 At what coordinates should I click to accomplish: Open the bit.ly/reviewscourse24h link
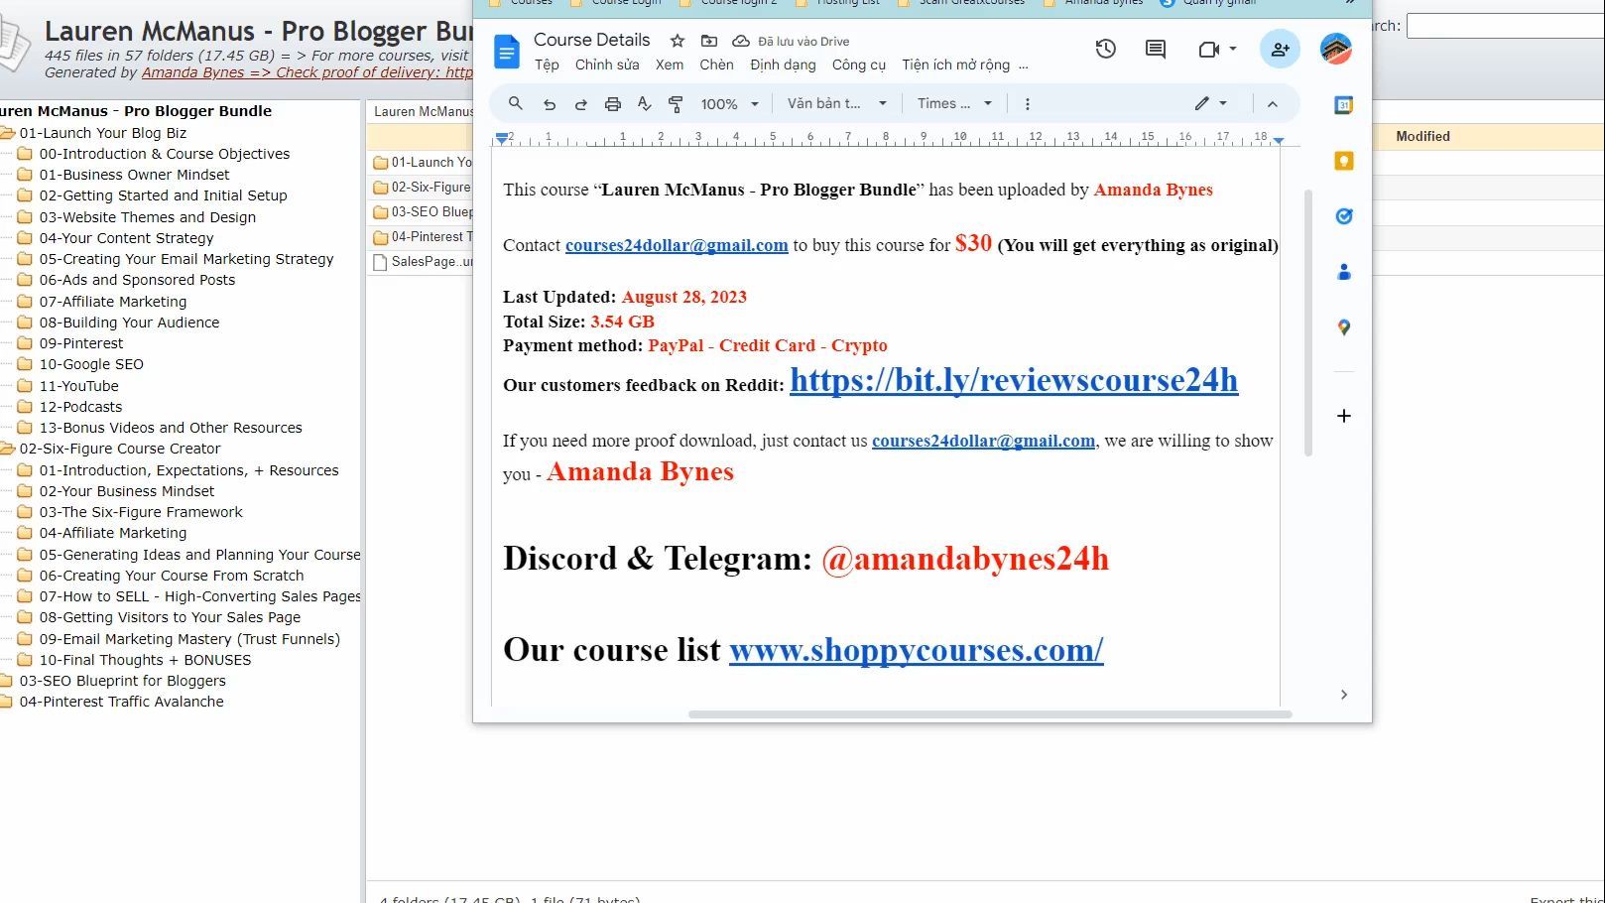coord(1014,380)
